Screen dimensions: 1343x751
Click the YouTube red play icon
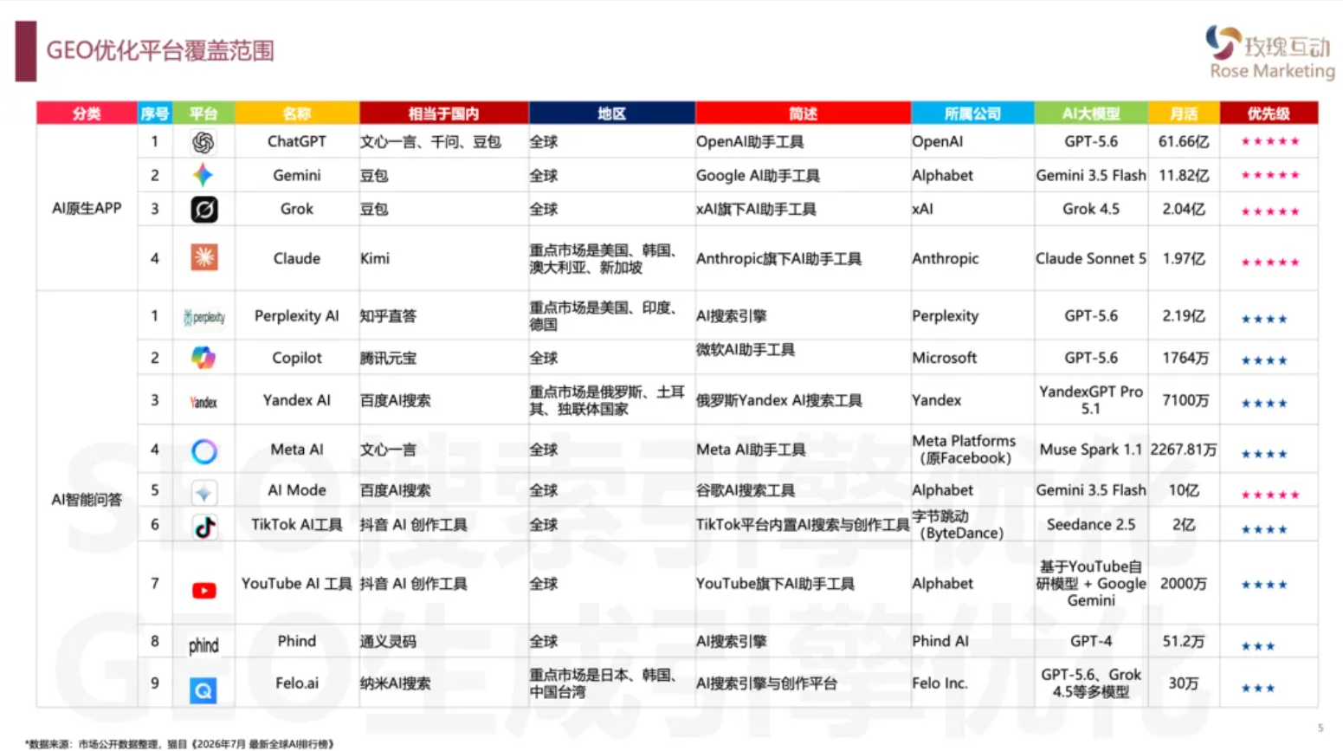tap(204, 591)
